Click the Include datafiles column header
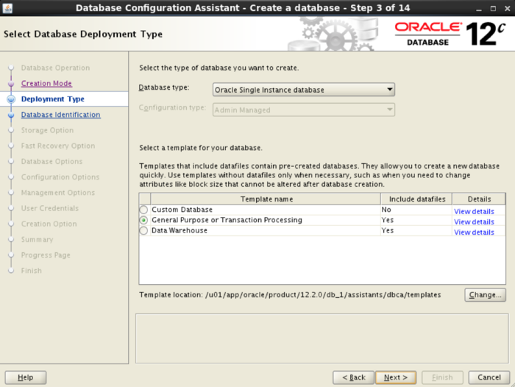This screenshot has height=387, width=515. tap(416, 199)
